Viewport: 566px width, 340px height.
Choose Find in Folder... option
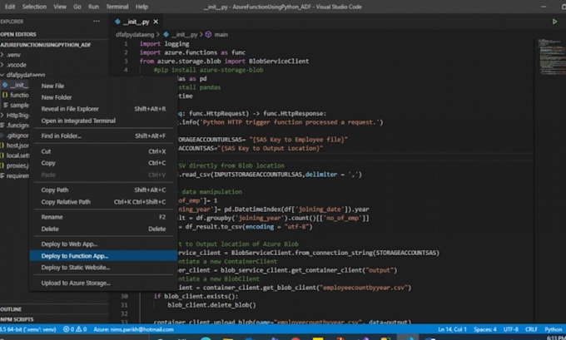click(103, 136)
